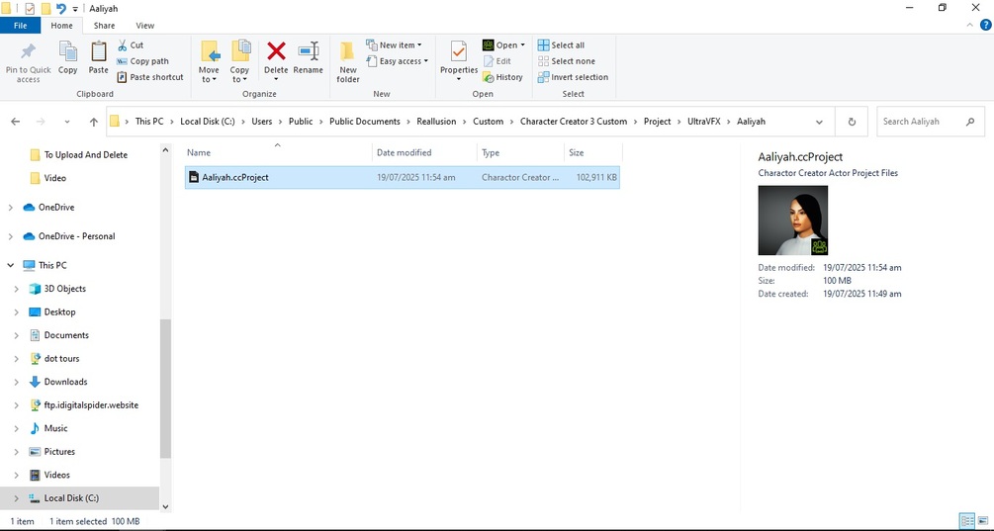Open file History
994x531 pixels.
click(x=502, y=77)
